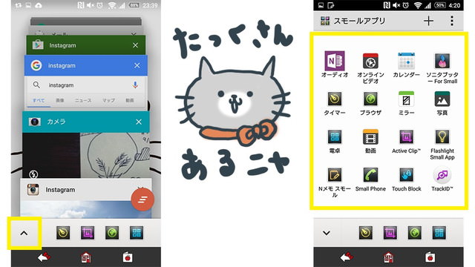475x267 pixels.
Task: Tap home navigation button on right phone
Action: coord(389,257)
